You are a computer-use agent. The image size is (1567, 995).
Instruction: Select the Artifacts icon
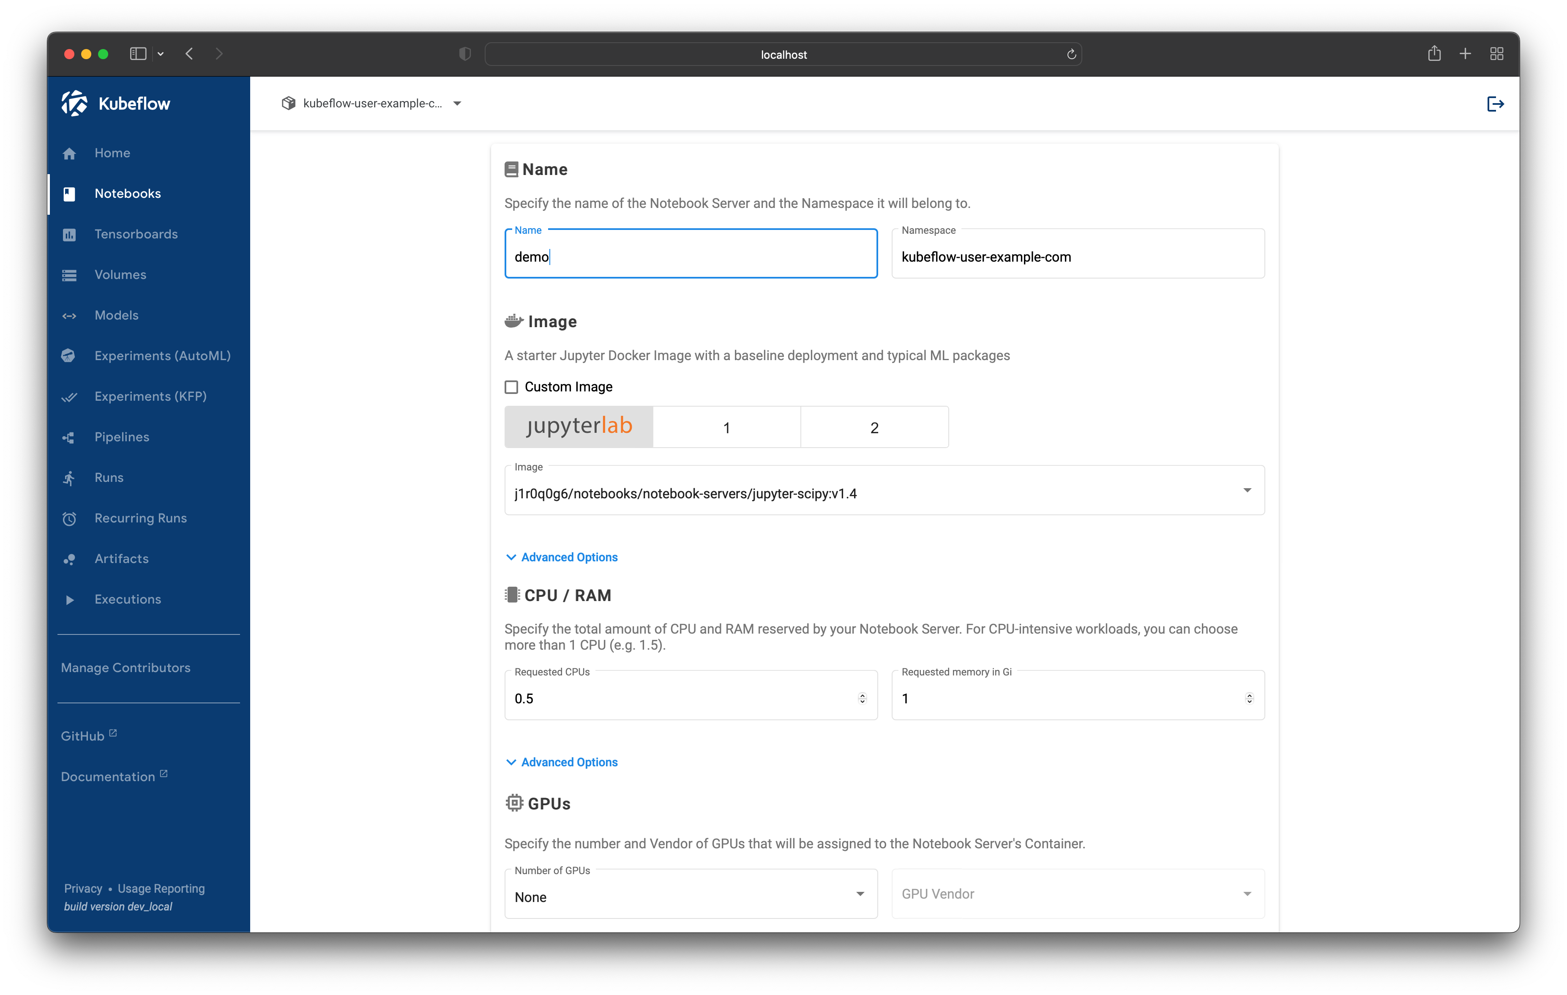(70, 559)
